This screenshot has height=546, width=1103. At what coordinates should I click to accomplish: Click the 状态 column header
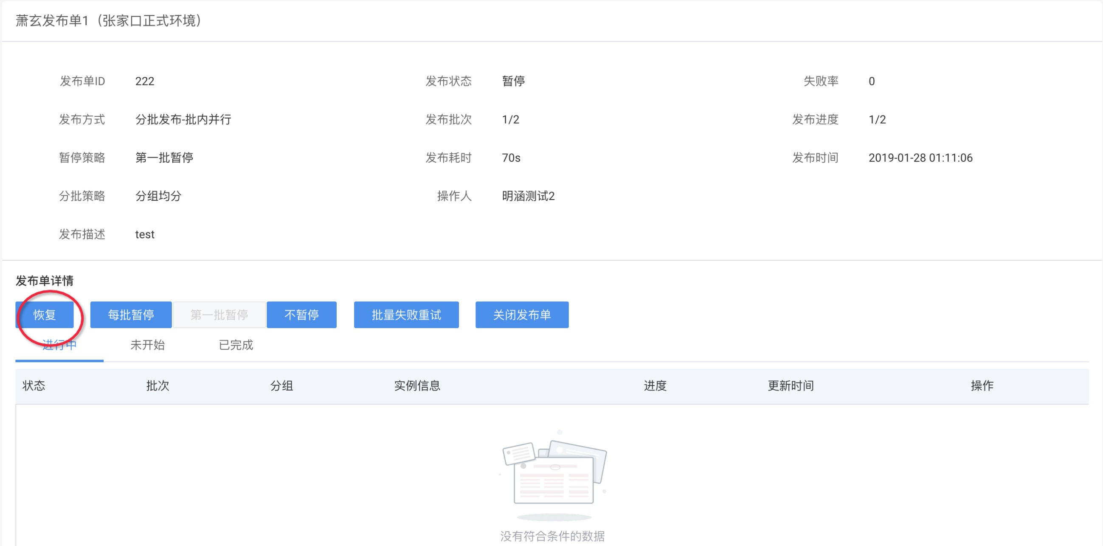pos(34,386)
